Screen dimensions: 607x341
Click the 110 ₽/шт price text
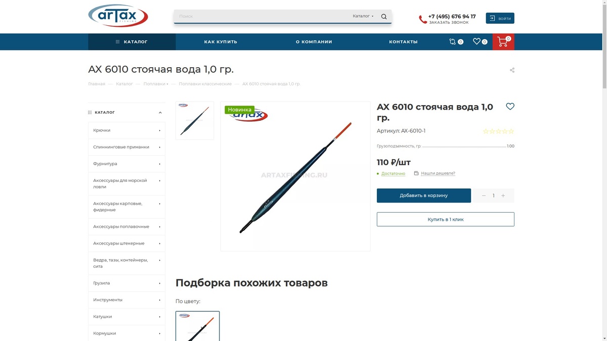(x=394, y=162)
